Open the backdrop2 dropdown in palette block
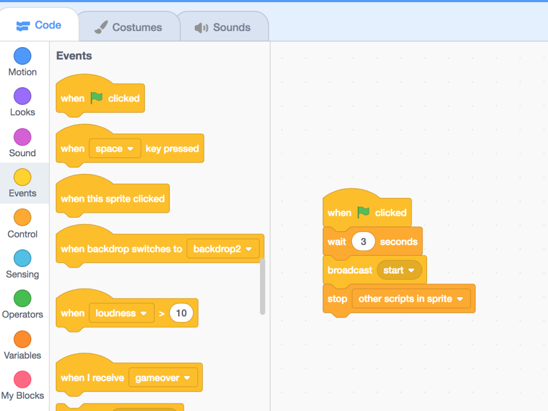Image resolution: width=548 pixels, height=411 pixels. [223, 249]
